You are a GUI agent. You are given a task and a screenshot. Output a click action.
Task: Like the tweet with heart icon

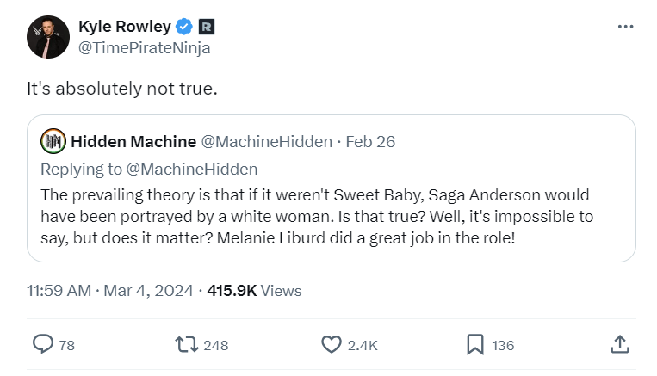(x=332, y=344)
